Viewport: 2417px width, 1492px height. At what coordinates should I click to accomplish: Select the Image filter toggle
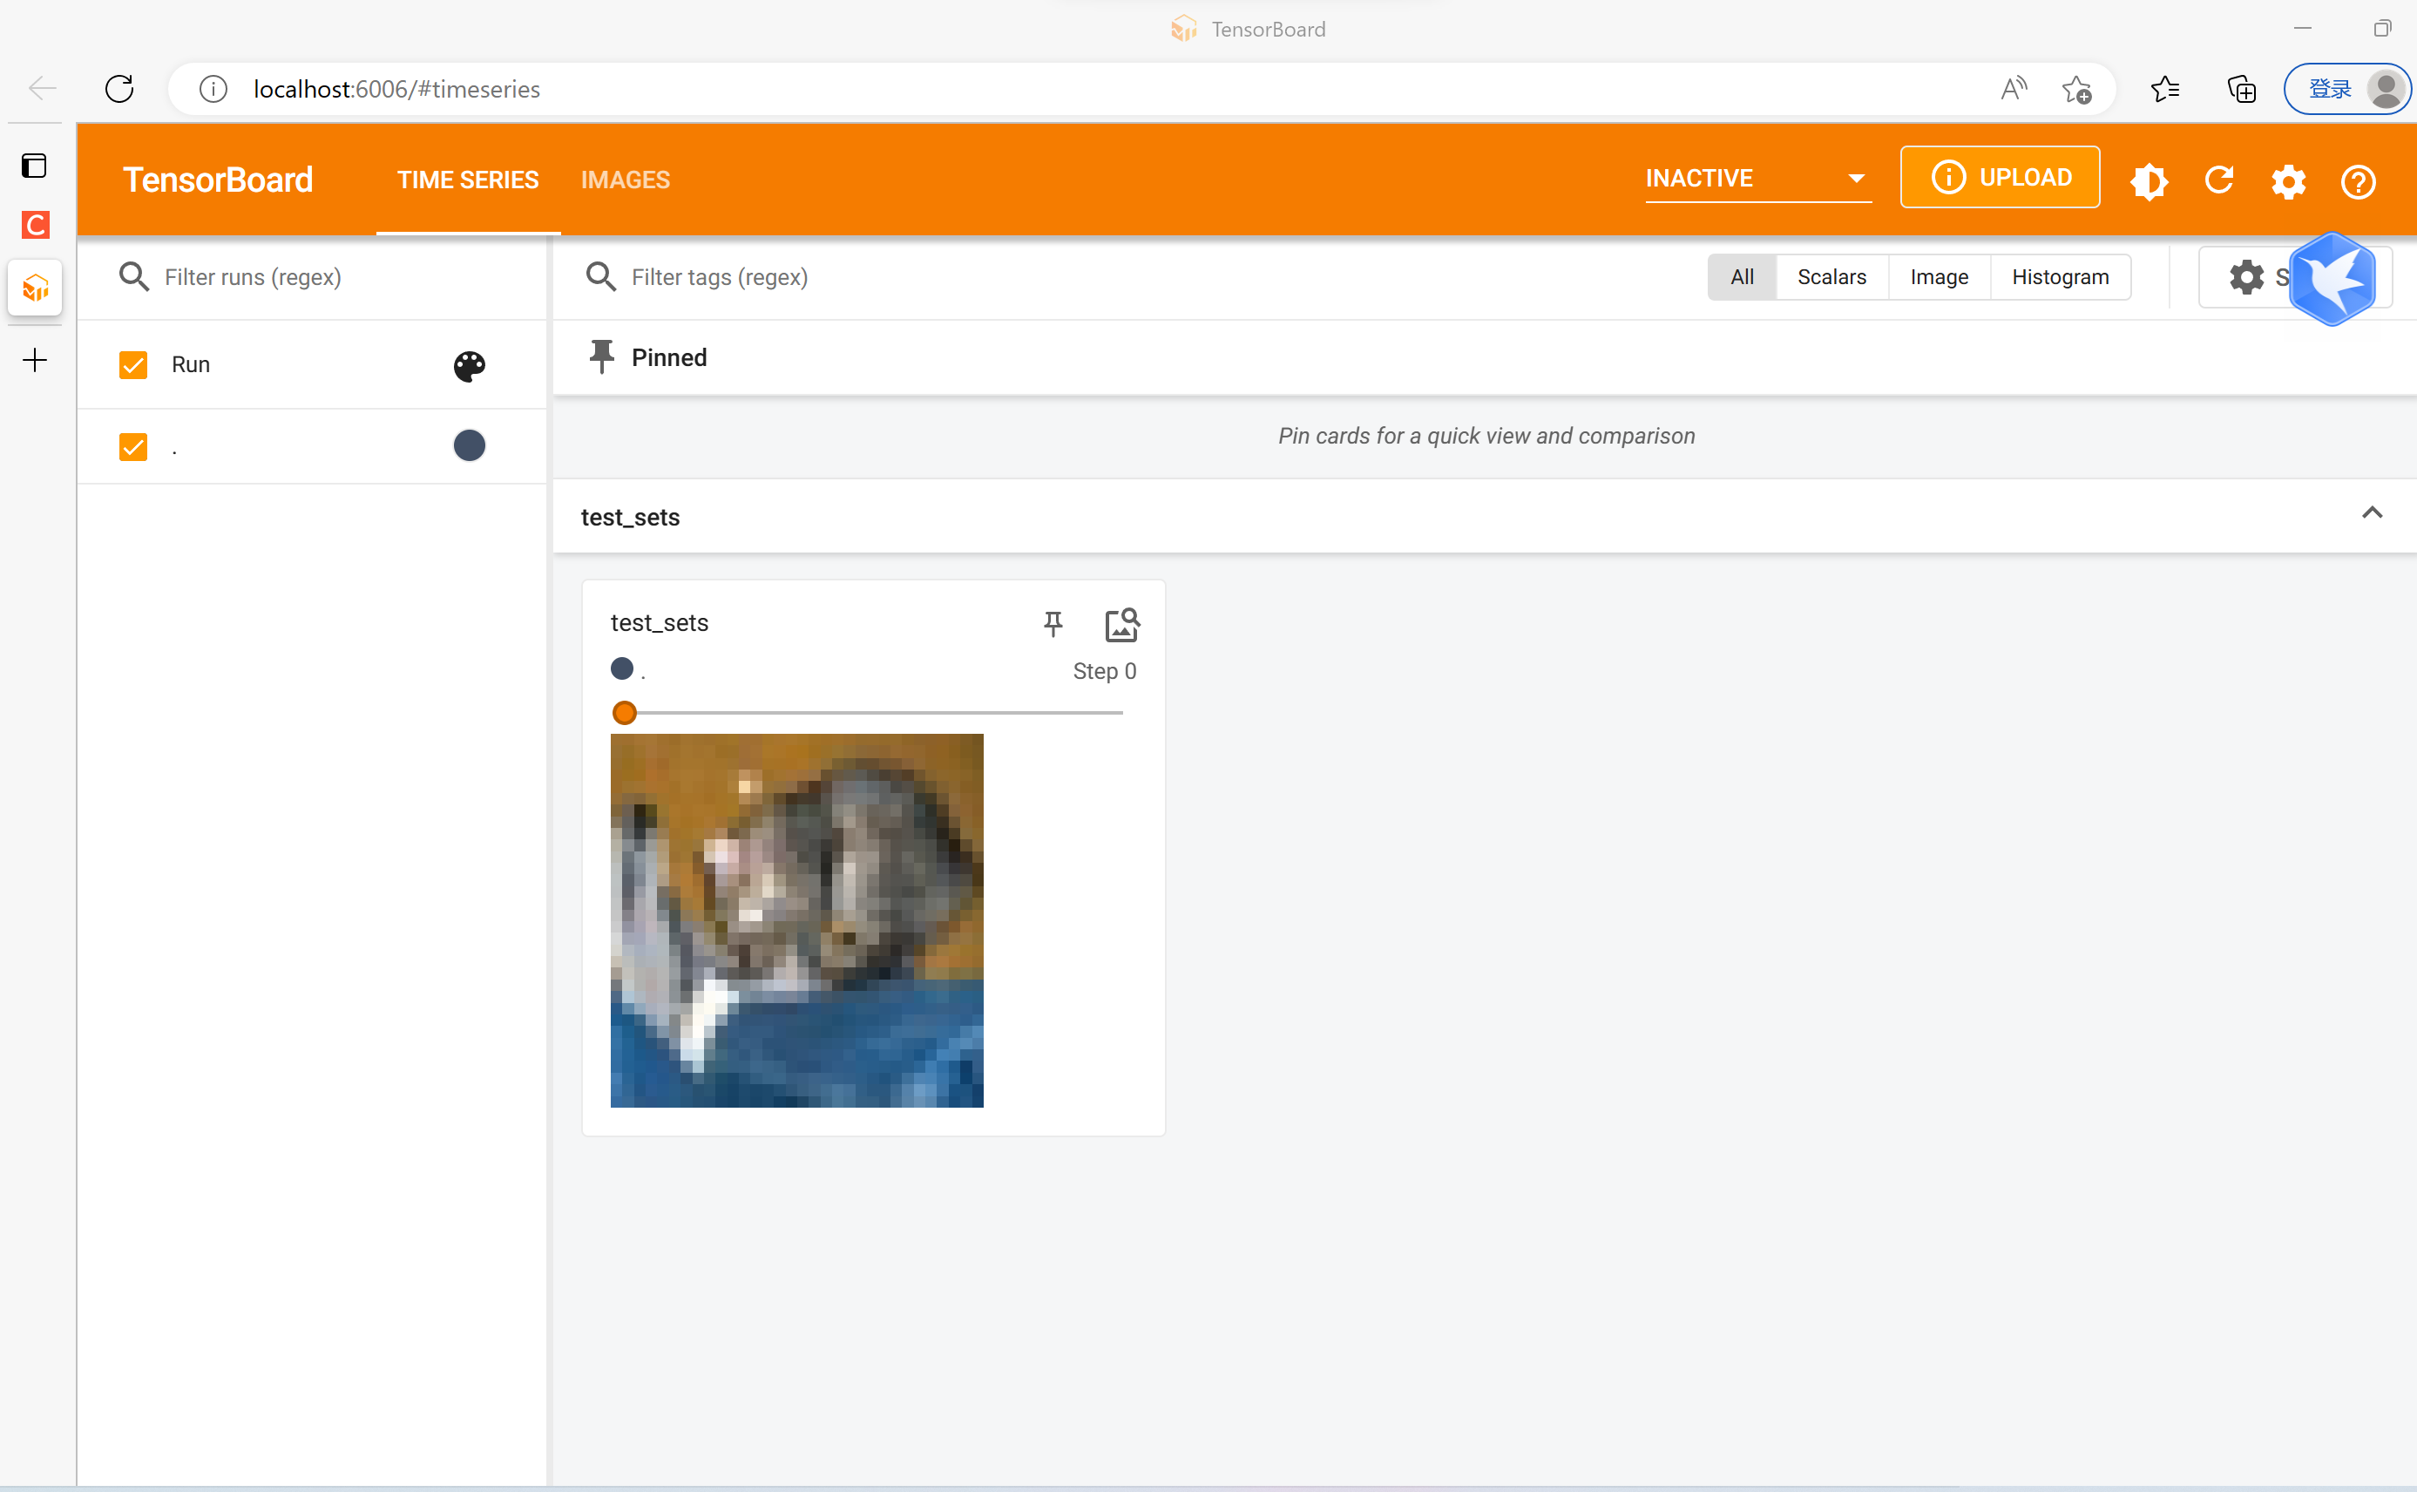click(1938, 277)
